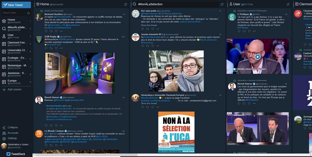312x157 pixels.
Task: Reply to the Jeunes insoumis 69 tweet
Action: [x=142, y=46]
